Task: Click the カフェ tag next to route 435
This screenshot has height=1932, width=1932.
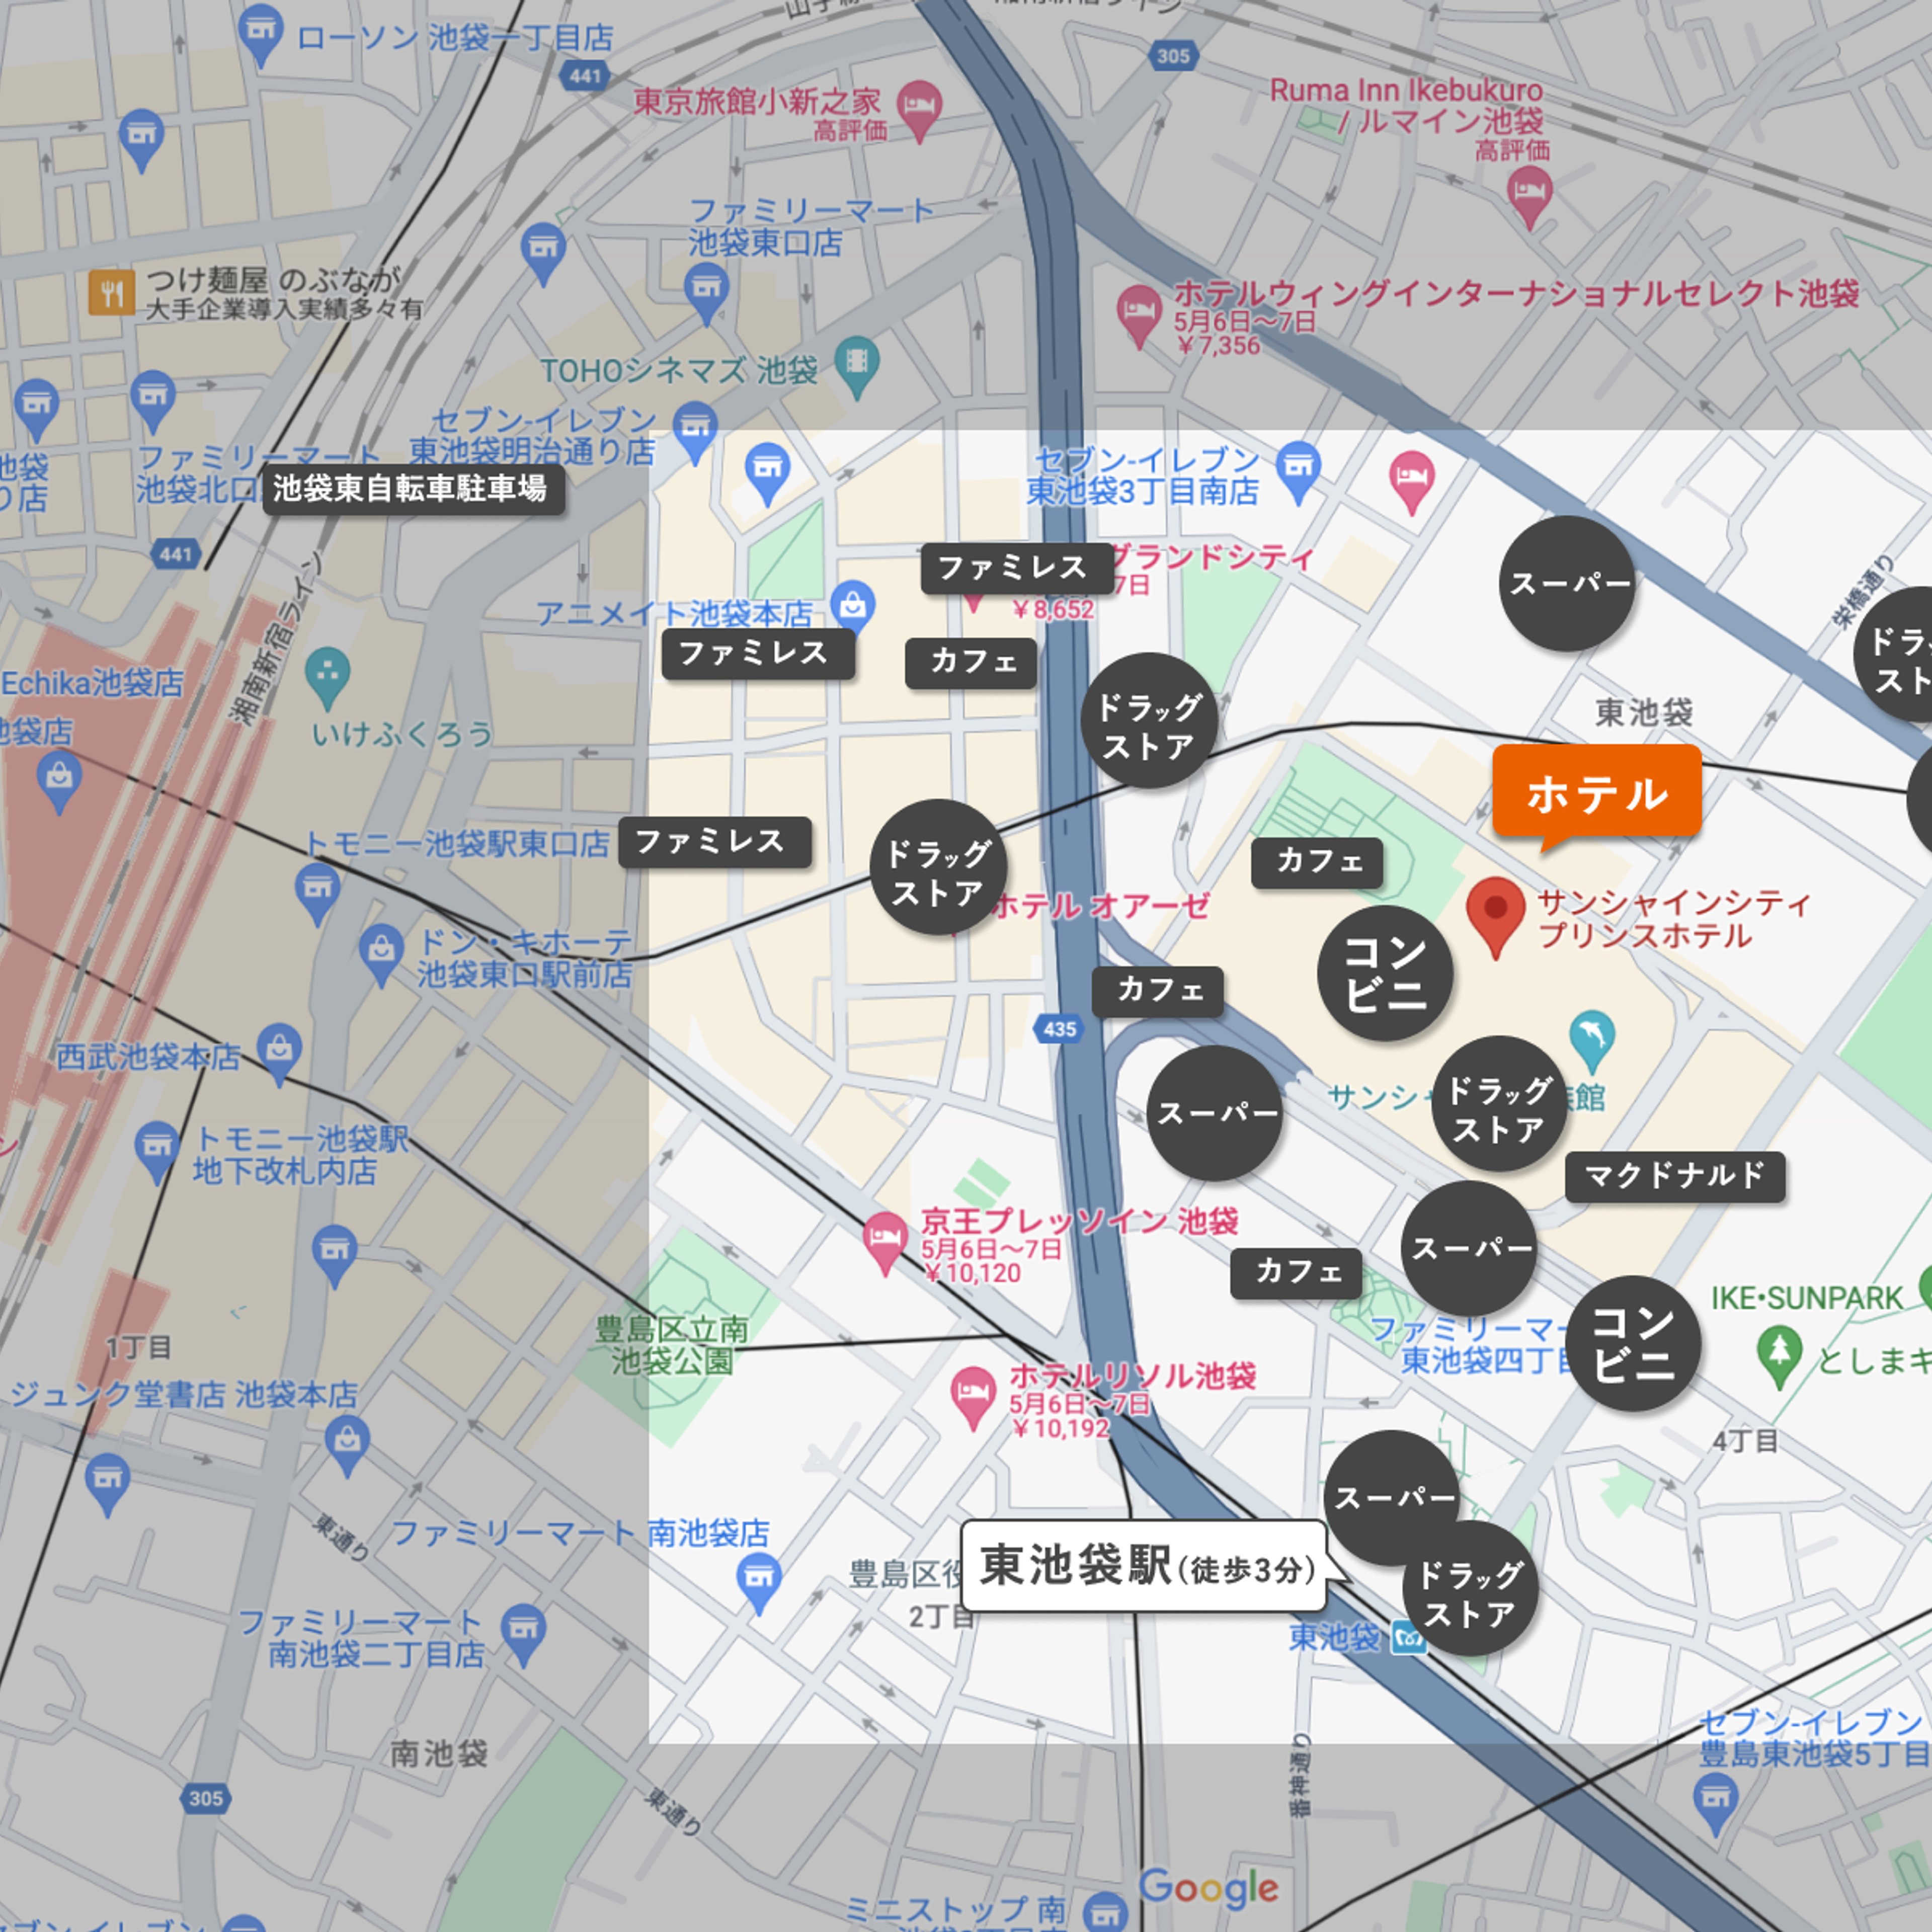Action: click(1157, 990)
